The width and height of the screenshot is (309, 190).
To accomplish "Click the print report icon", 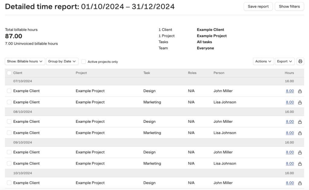I will 300,61.
